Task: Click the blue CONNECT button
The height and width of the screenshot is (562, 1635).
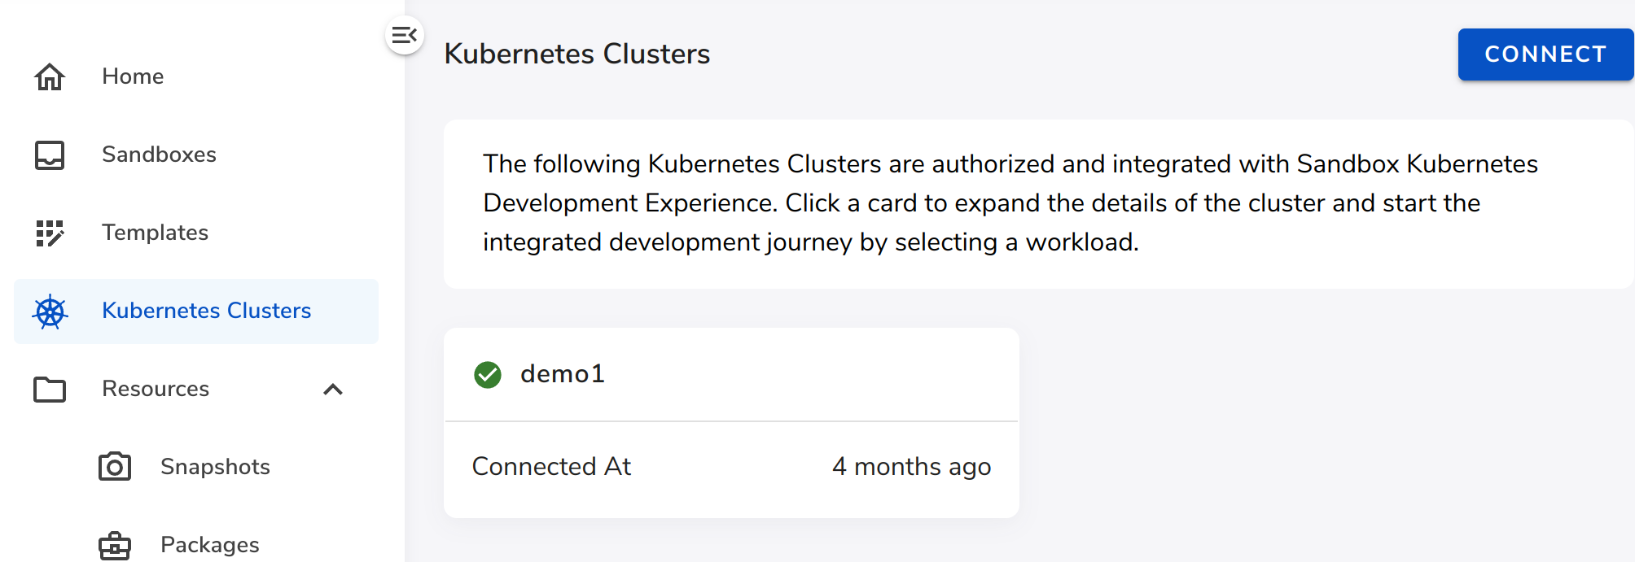Action: (1545, 54)
